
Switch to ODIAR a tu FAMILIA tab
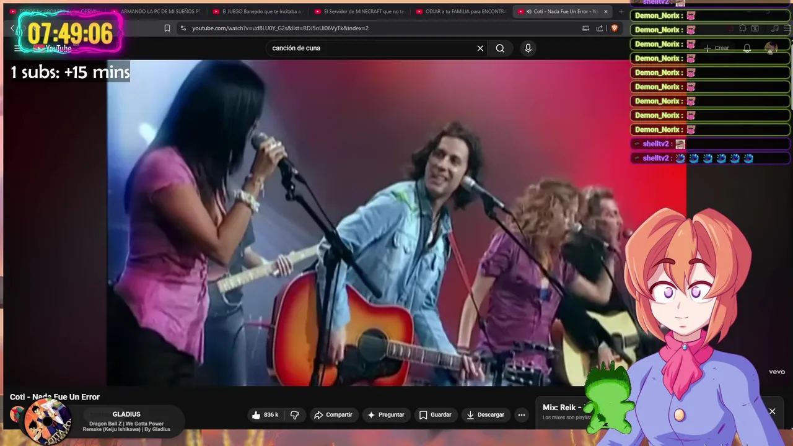point(461,11)
